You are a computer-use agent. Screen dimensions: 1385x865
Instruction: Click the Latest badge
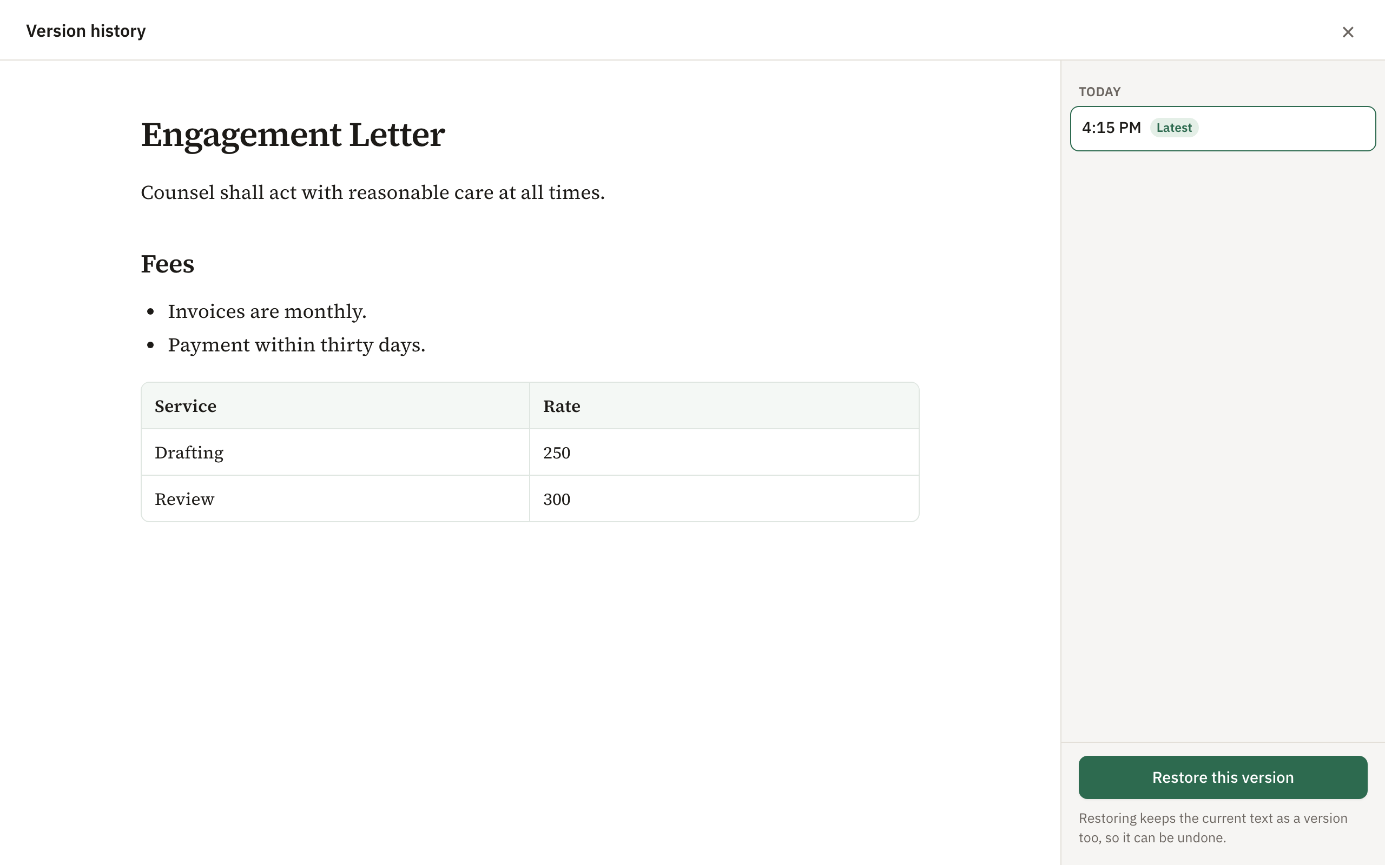(1174, 128)
